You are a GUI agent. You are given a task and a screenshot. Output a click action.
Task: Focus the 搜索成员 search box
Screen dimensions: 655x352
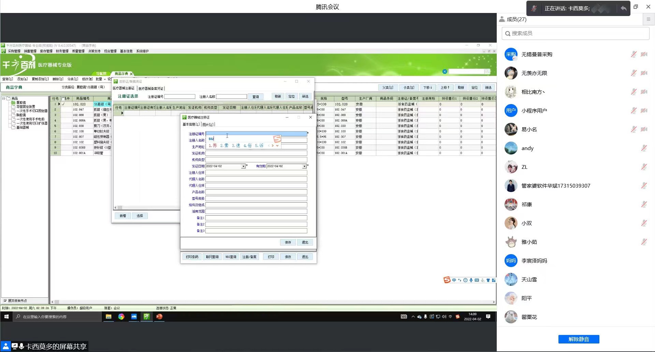pos(575,33)
